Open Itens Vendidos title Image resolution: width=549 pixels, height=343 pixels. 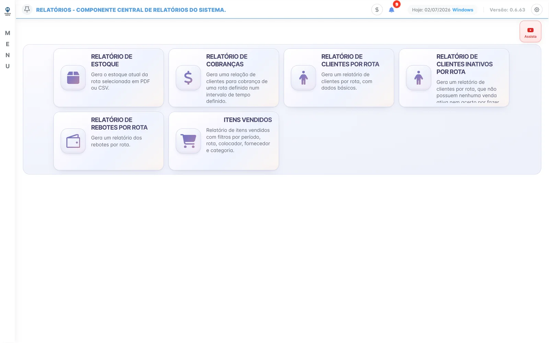point(248,120)
